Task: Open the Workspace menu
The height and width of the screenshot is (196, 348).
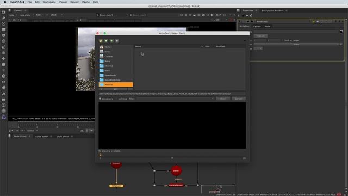Action: coord(49,2)
